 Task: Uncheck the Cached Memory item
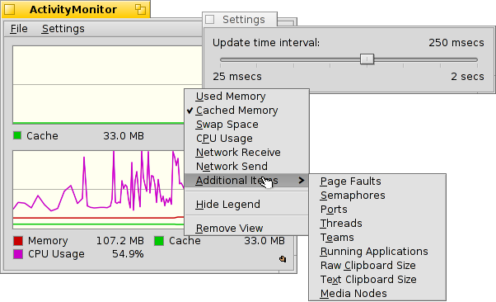pos(246,111)
